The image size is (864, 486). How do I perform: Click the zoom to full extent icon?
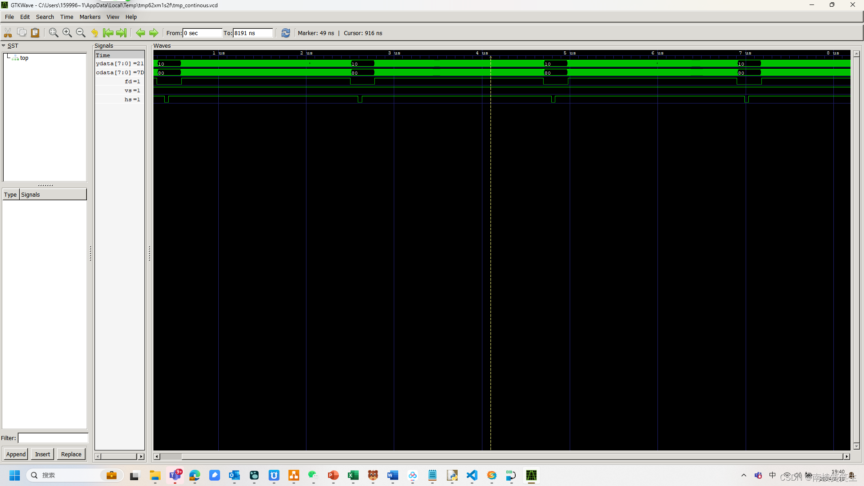[54, 33]
